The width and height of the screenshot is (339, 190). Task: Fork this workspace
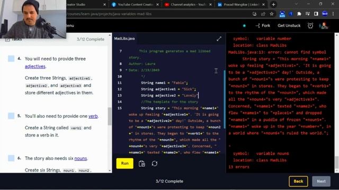point(263,26)
